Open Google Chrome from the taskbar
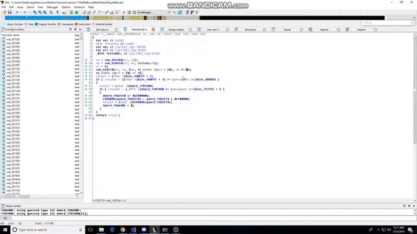 pyautogui.click(x=122, y=229)
